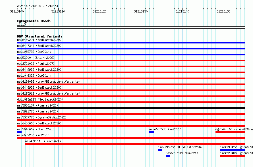The width and height of the screenshot is (253, 167).
Task: Select the small blue nsv6097013 feature
Action: click(x=168, y=156)
